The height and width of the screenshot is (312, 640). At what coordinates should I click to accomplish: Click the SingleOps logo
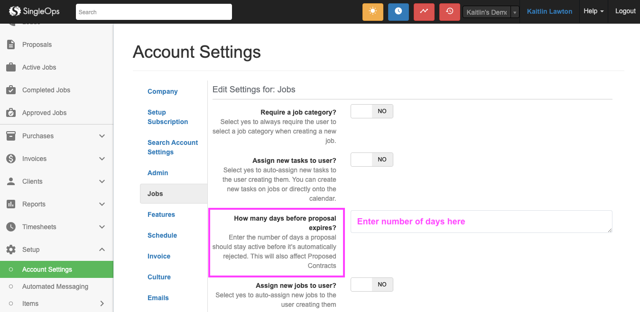pyautogui.click(x=35, y=11)
